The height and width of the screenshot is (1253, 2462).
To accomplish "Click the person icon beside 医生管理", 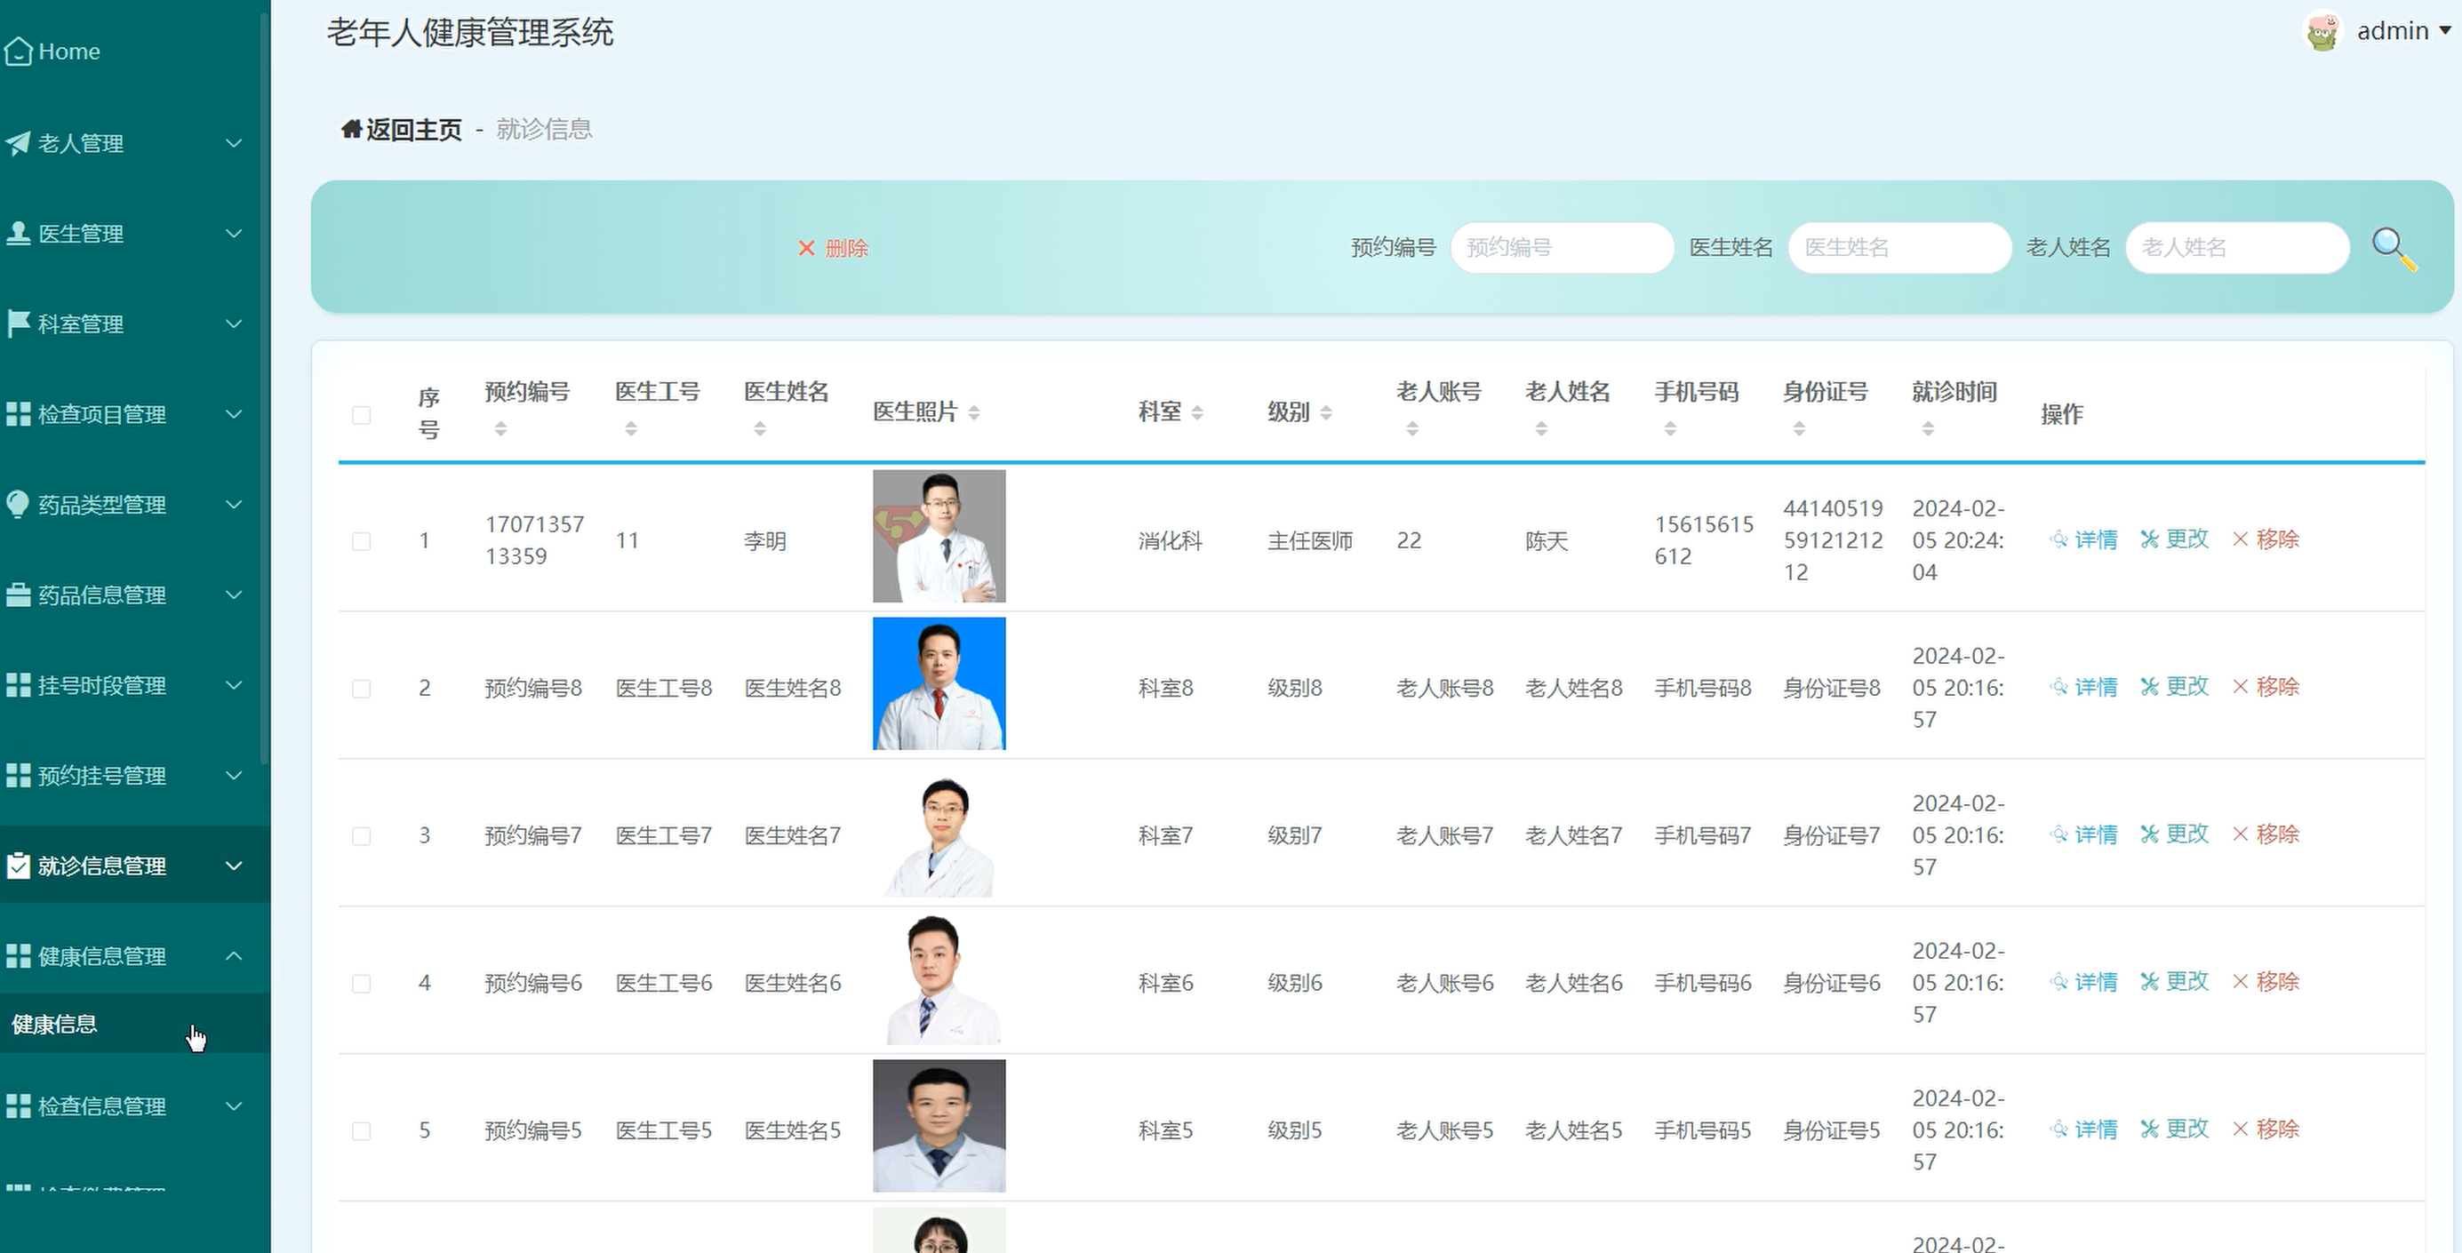I will coord(18,233).
